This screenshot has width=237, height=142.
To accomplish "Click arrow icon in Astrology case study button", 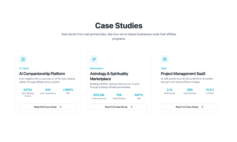I will point(132,107).
